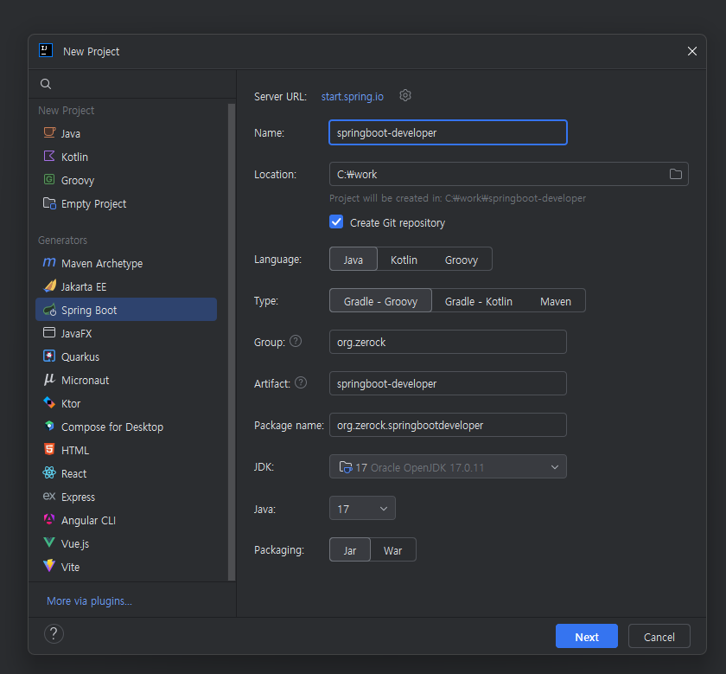The height and width of the screenshot is (674, 726).
Task: Choose Maven build type
Action: tap(556, 301)
